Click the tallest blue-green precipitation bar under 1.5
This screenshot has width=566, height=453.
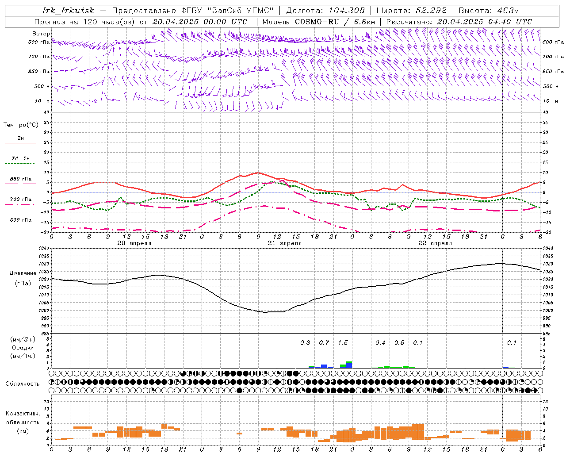coord(349,365)
